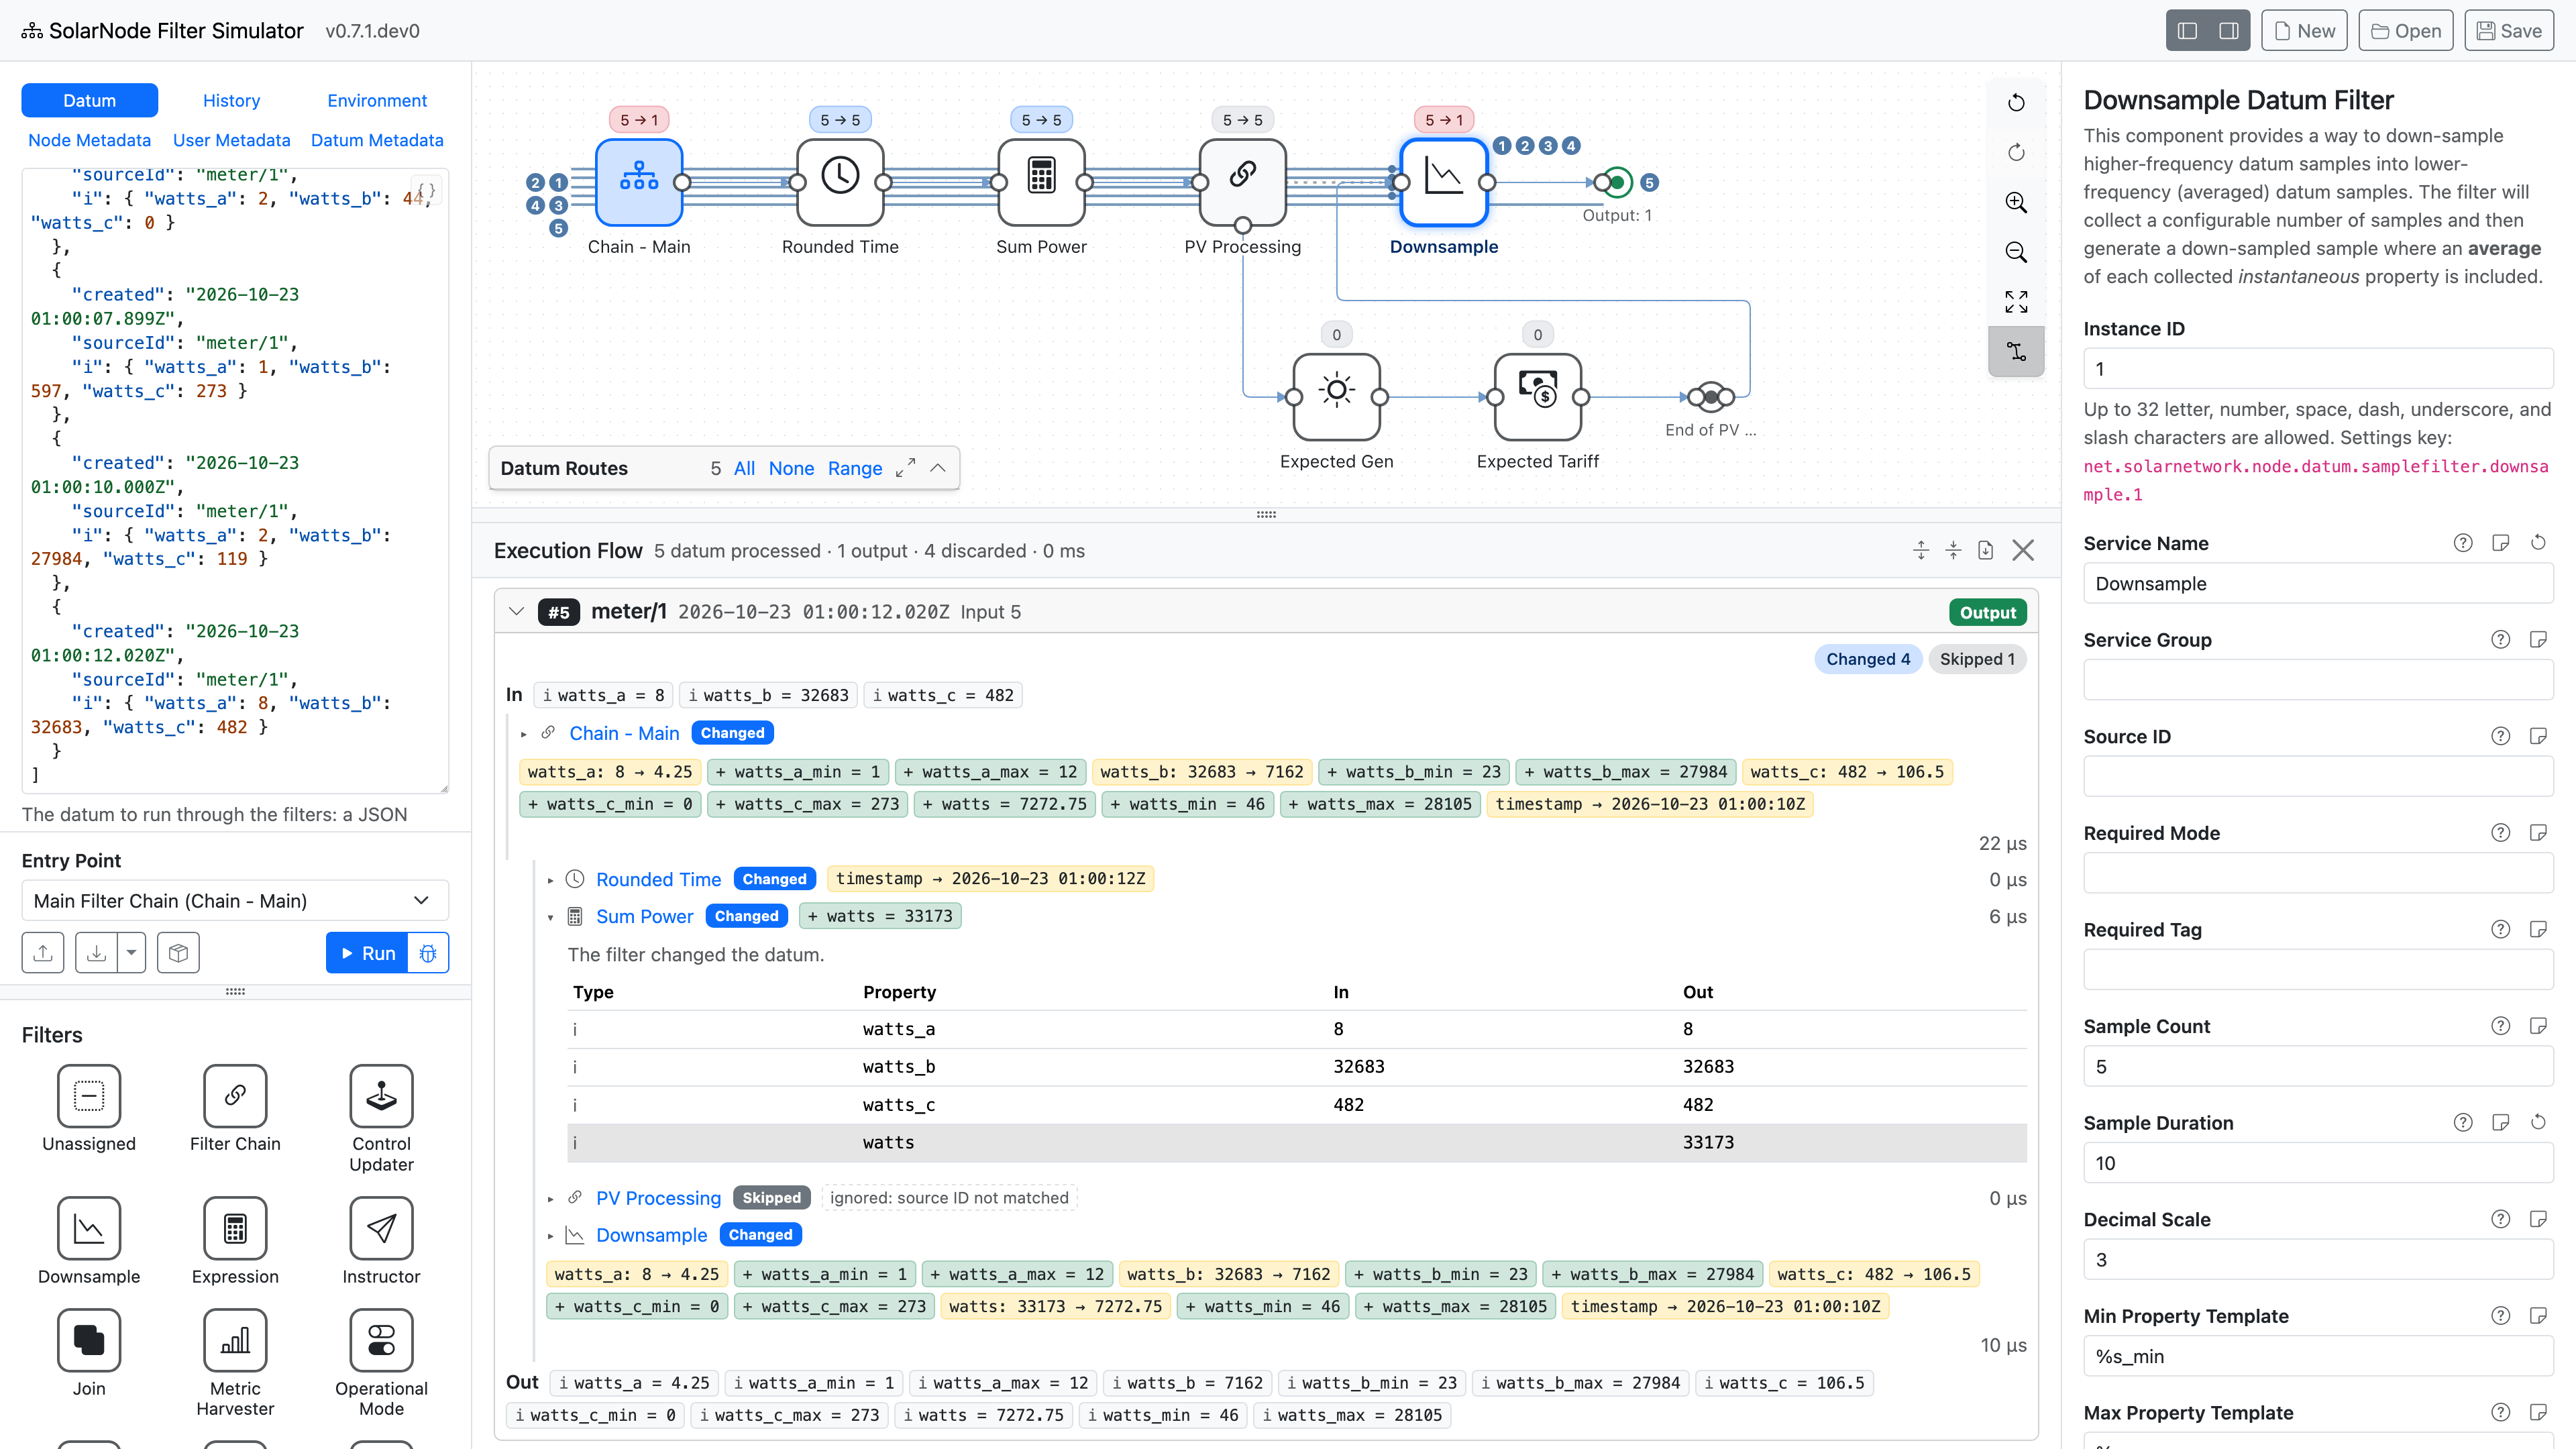Image resolution: width=2576 pixels, height=1449 pixels.
Task: Select the Expected Gen sun node
Action: pyautogui.click(x=1336, y=397)
